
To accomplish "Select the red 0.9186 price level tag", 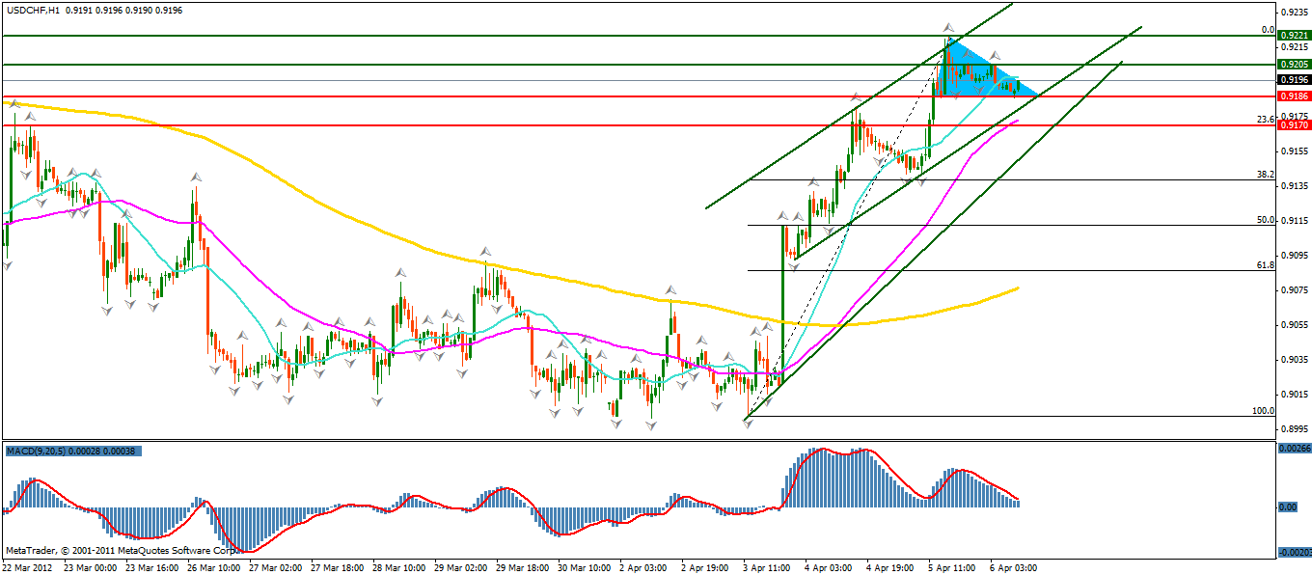I will tap(1292, 96).
